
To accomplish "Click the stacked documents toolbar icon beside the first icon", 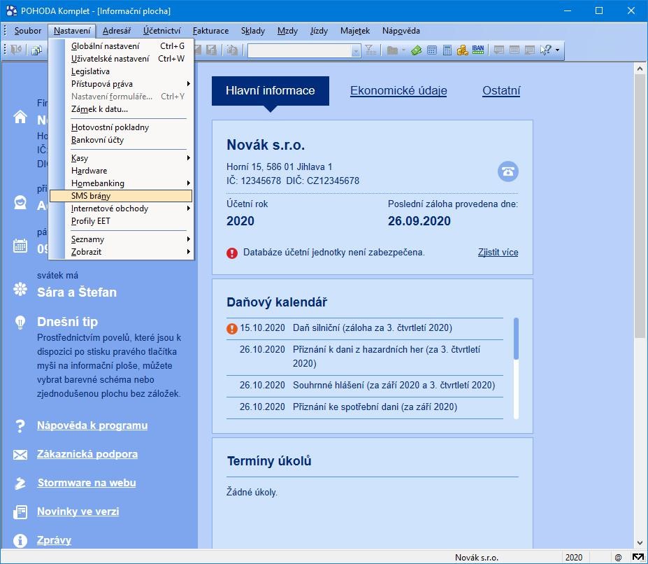I will 37,50.
